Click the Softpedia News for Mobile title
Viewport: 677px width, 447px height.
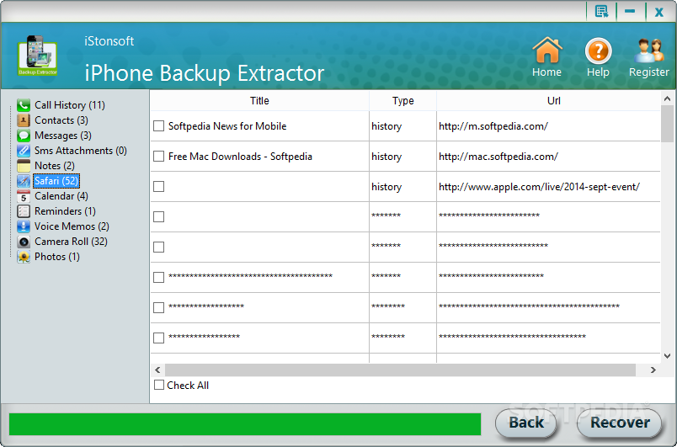coord(227,126)
